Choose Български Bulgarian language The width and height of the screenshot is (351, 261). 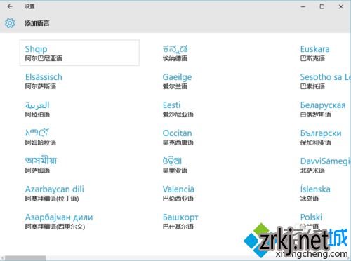(323, 137)
